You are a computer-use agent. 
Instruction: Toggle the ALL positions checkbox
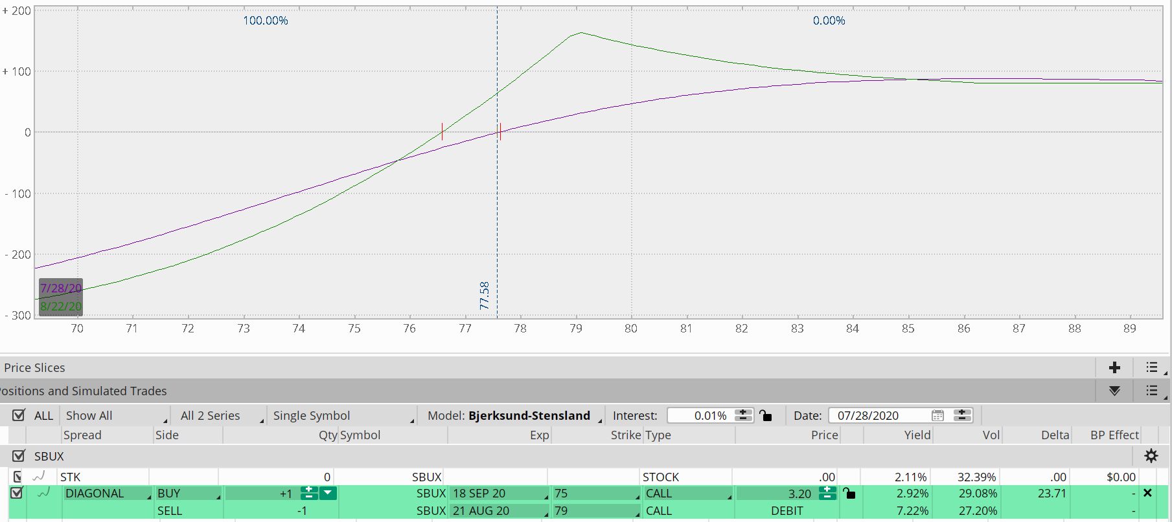pyautogui.click(x=19, y=415)
